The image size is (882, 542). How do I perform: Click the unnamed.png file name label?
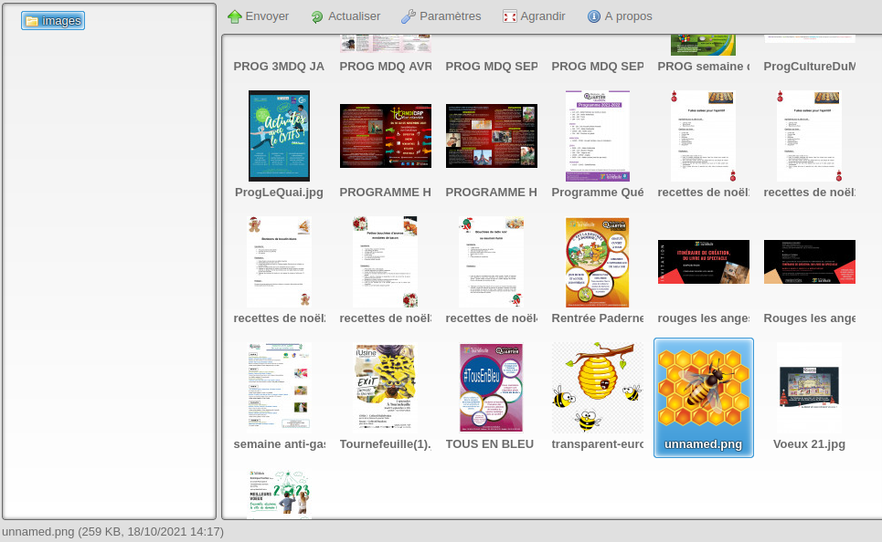pyautogui.click(x=703, y=444)
